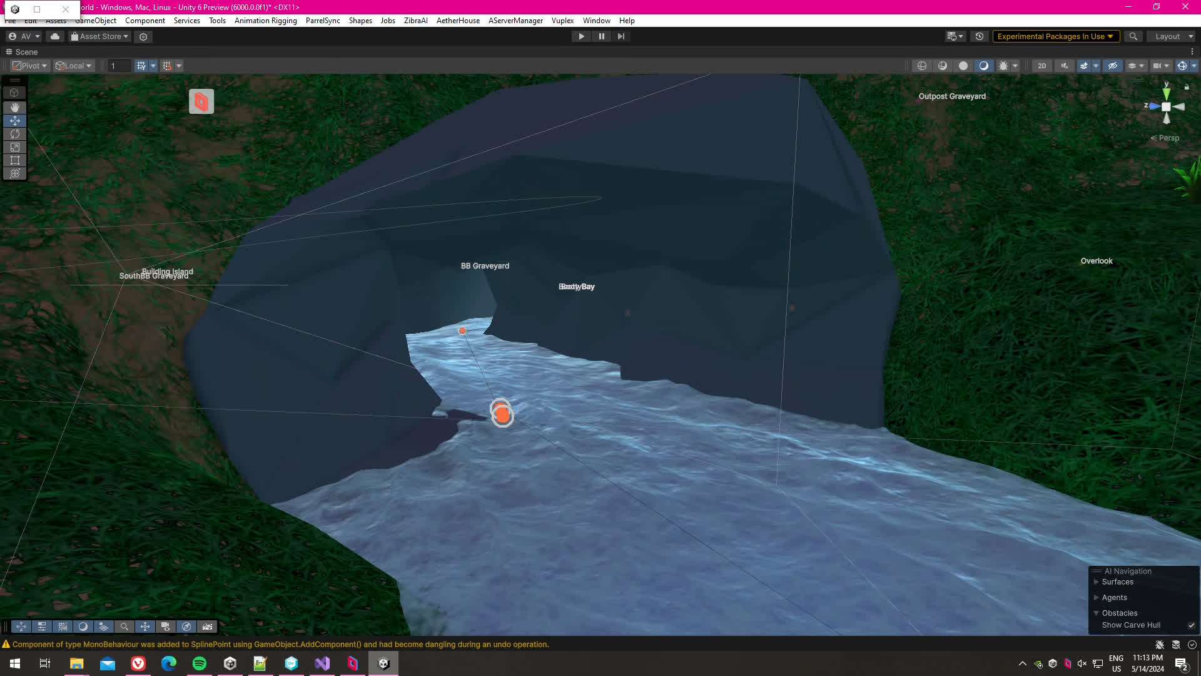This screenshot has height=676, width=1201.
Task: Click the Step frame button
Action: pos(621,36)
